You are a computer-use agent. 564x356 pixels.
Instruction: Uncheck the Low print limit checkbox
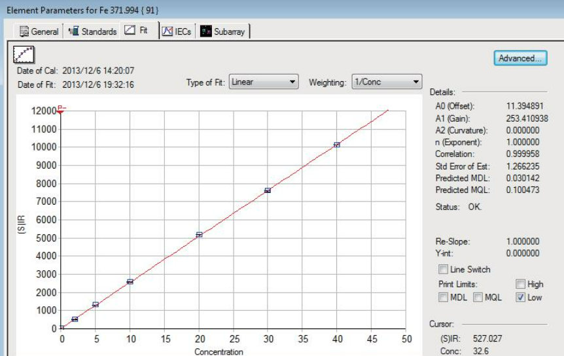520,298
